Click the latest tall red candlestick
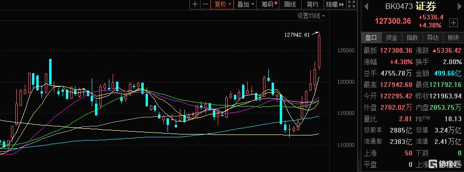The image size is (464, 172). 319,51
